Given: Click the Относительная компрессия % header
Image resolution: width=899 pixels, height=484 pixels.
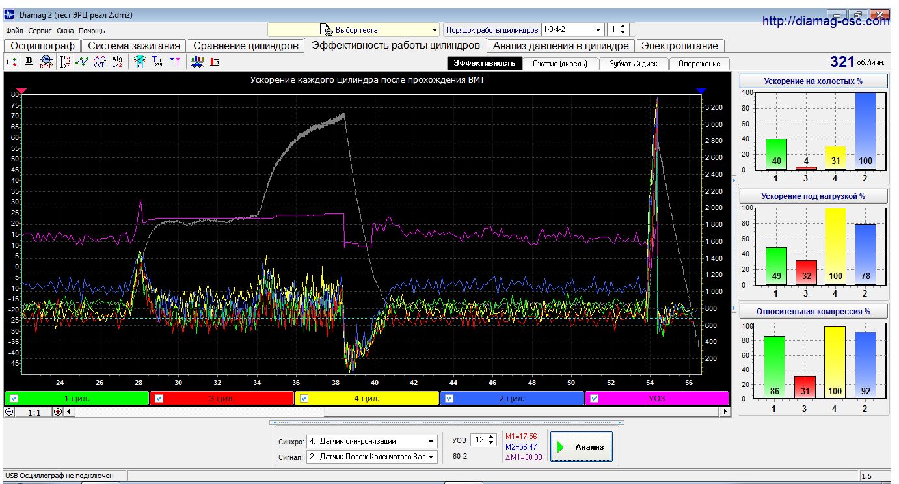Looking at the screenshot, I should tap(814, 311).
